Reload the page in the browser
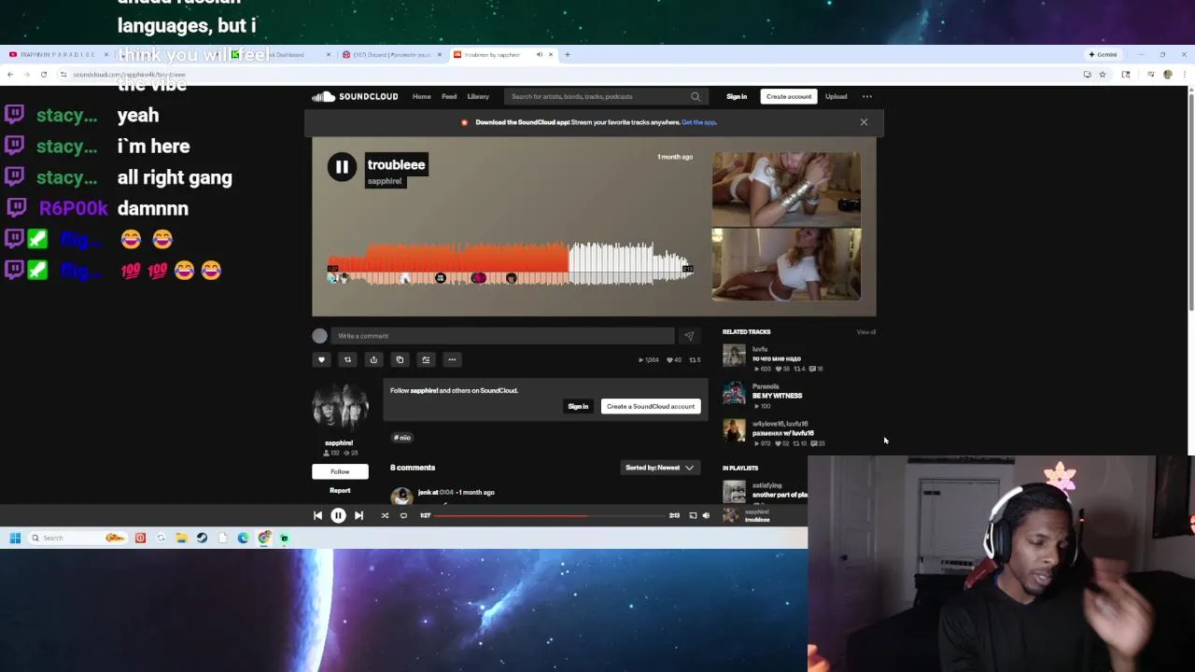This screenshot has height=672, width=1195. (x=43, y=74)
